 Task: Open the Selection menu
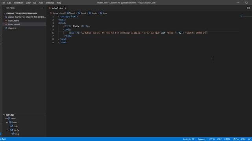coord(19,3)
